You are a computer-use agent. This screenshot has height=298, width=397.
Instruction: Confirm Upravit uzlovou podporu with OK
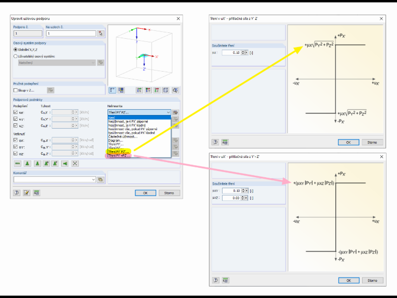point(145,193)
